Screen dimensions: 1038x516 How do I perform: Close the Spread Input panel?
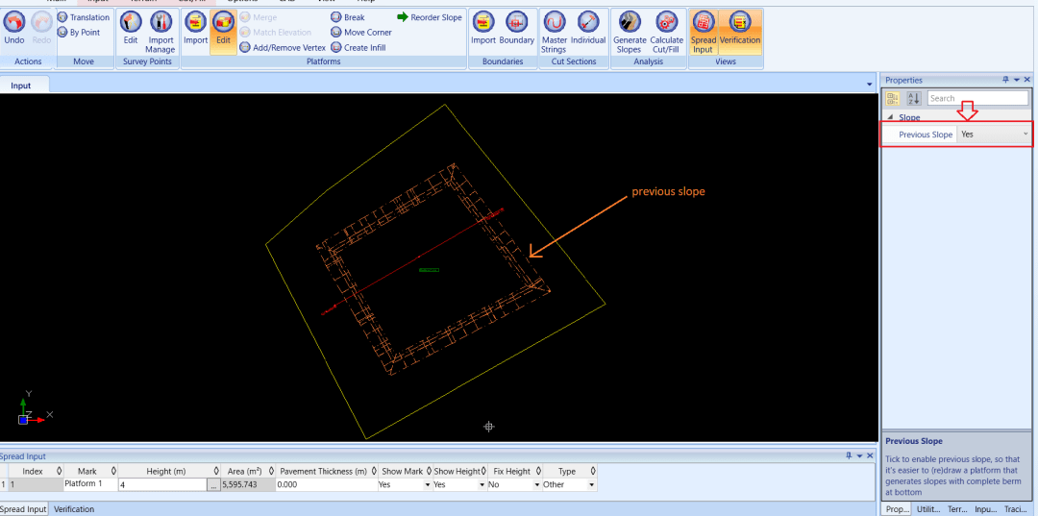coord(869,455)
